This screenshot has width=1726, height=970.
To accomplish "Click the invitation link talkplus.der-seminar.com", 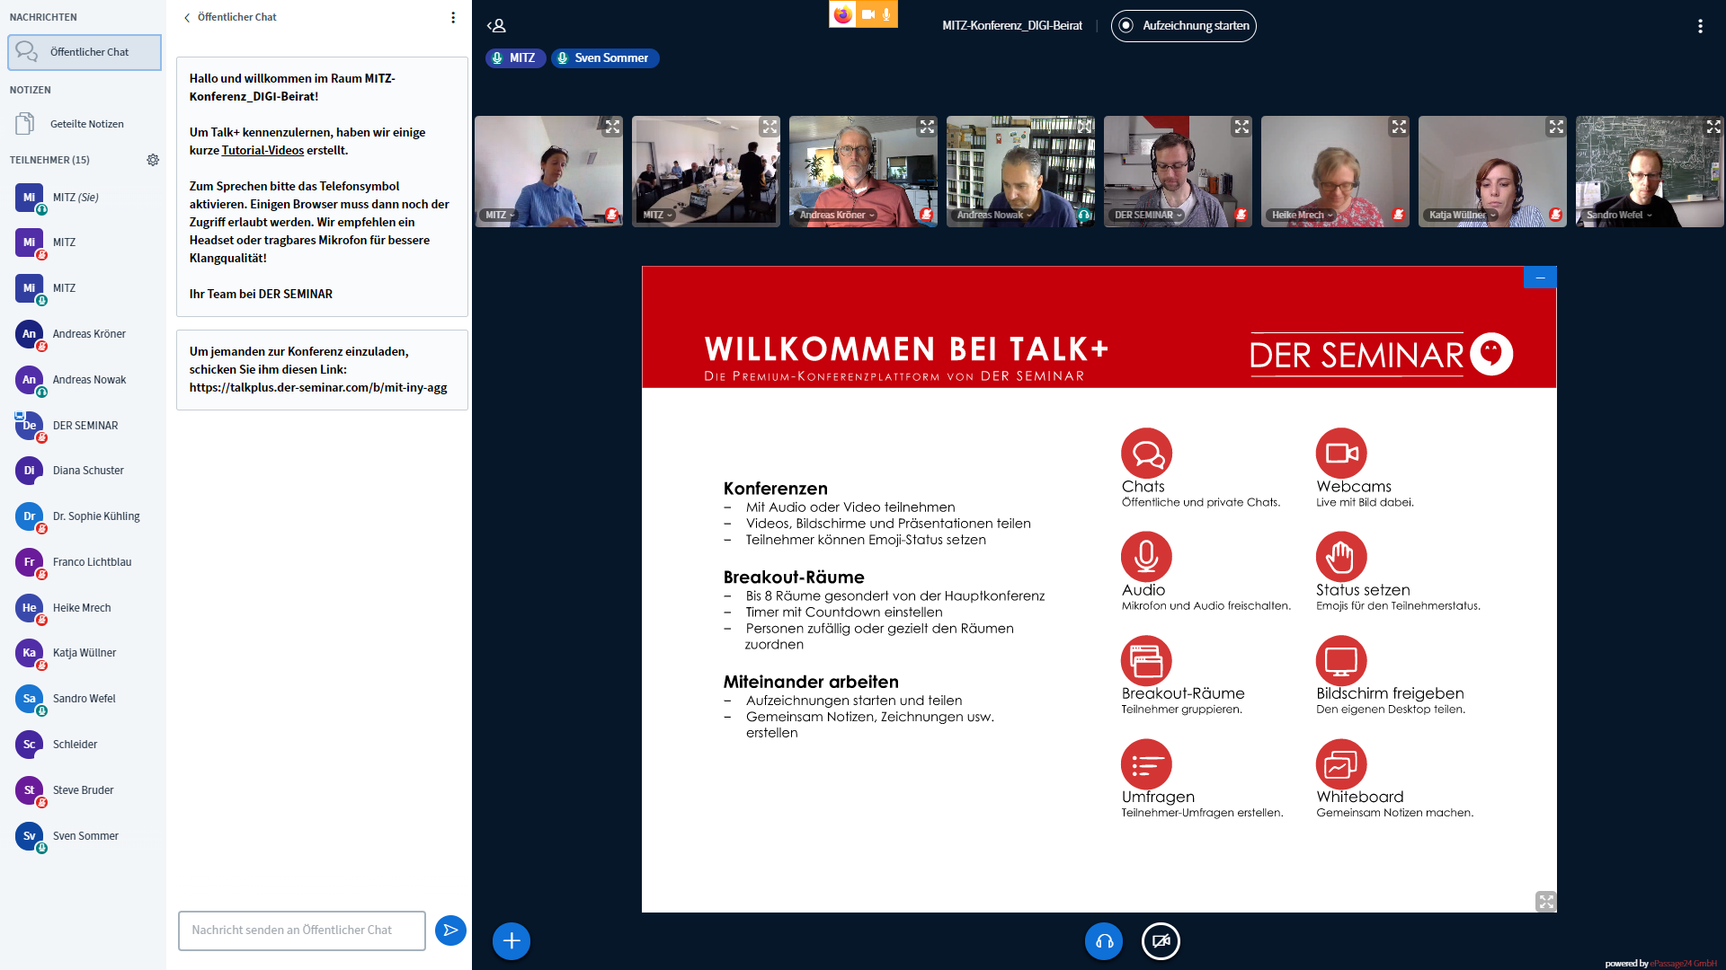I will [318, 388].
